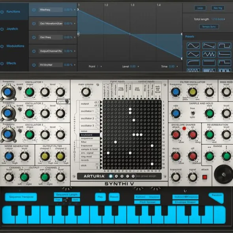Open the Functions section
This screenshot has width=233, height=233.
13,11
